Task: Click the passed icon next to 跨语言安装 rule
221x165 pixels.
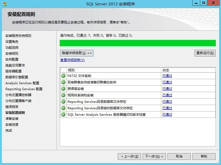Action: click(63, 89)
